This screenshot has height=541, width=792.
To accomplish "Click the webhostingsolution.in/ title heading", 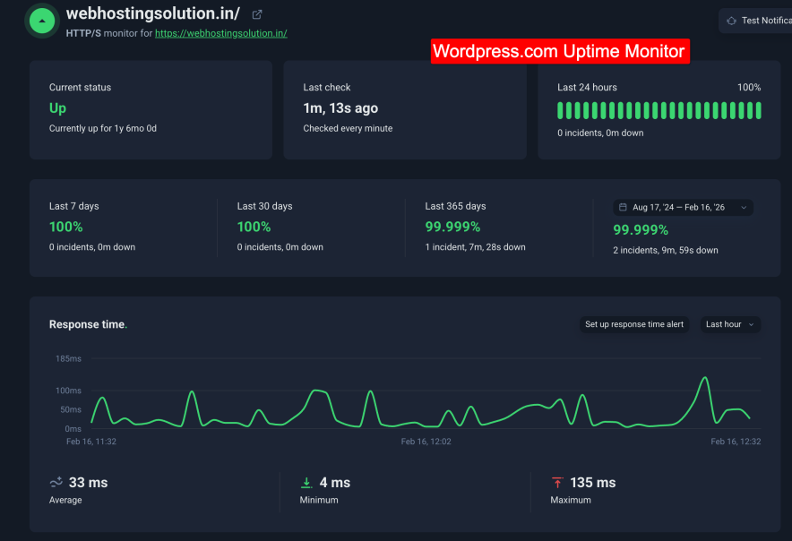I will pos(154,13).
